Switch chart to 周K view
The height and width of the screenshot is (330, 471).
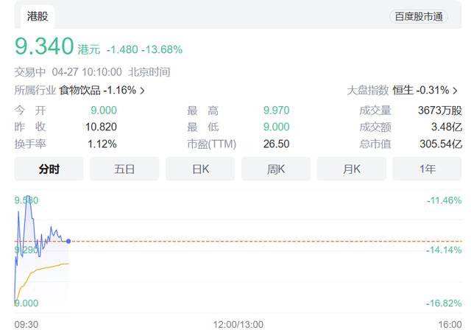click(x=276, y=169)
